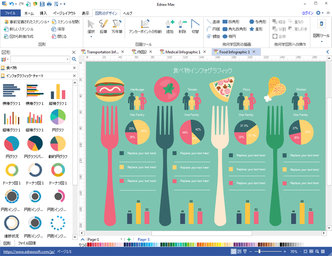Viewport: 332px width, 256px height.
Task: Select the 選択 pointer tool
Action: click(x=91, y=27)
